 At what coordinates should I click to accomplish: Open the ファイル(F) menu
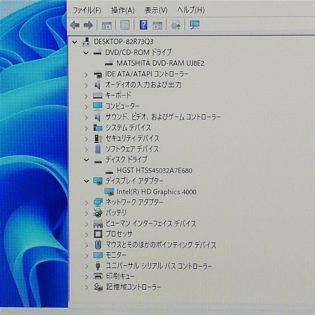point(87,10)
